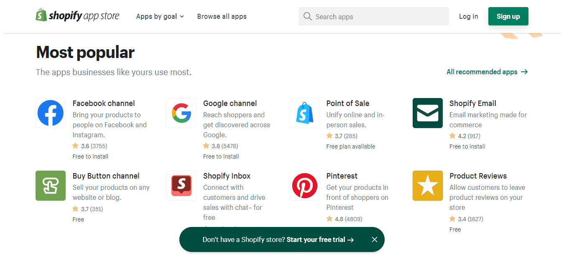Click the search magnifier icon

(308, 16)
